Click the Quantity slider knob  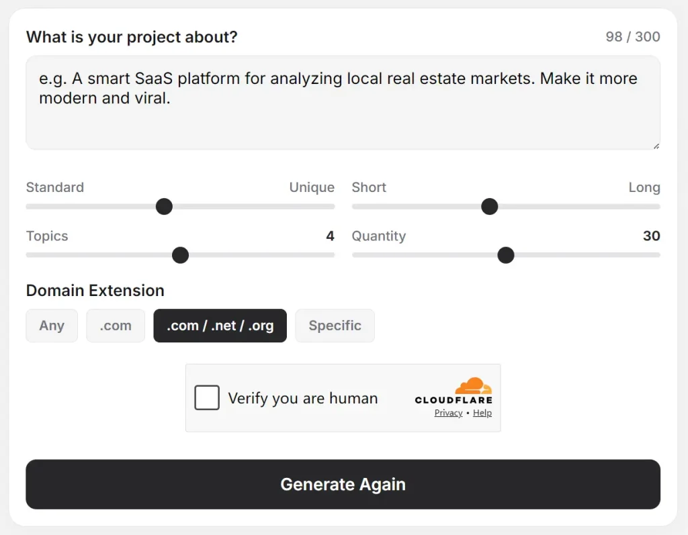coord(506,255)
